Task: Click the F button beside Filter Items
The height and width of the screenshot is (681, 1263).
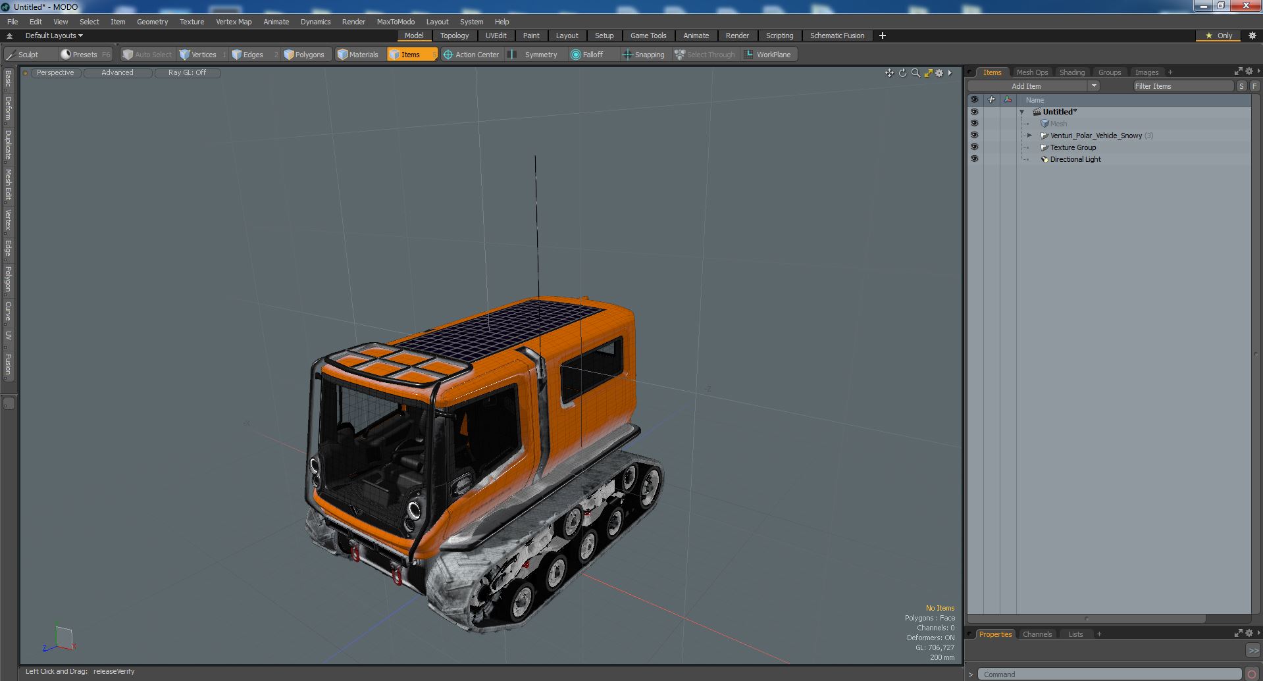Action: (x=1254, y=86)
